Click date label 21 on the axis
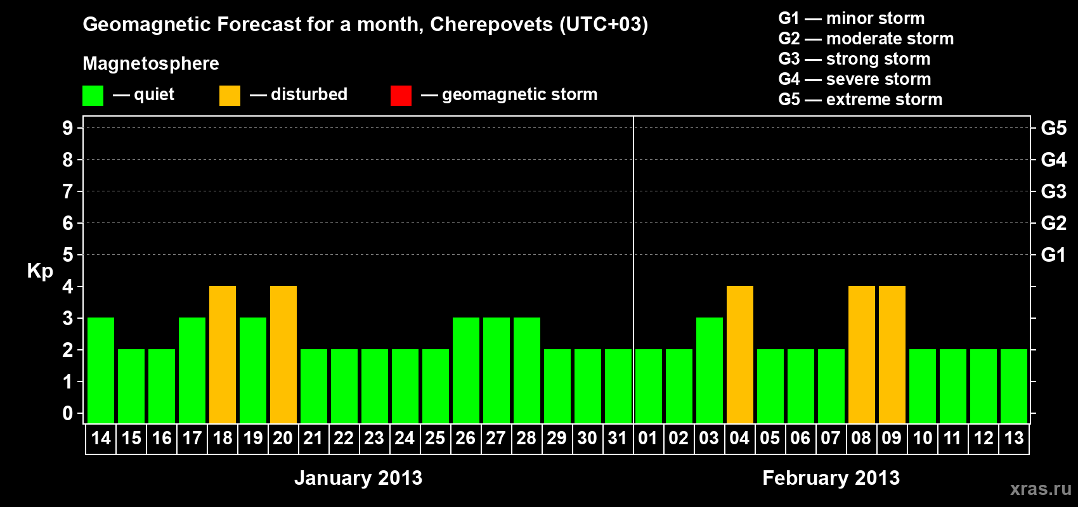The width and height of the screenshot is (1078, 507). tap(313, 439)
